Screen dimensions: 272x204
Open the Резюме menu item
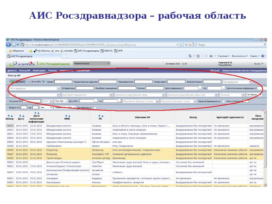point(53,71)
